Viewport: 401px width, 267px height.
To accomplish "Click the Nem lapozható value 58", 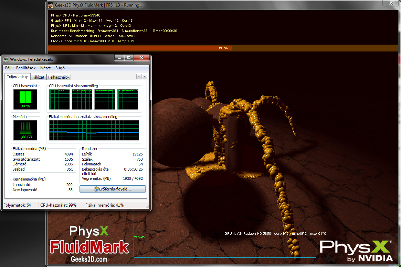I will pos(70,190).
